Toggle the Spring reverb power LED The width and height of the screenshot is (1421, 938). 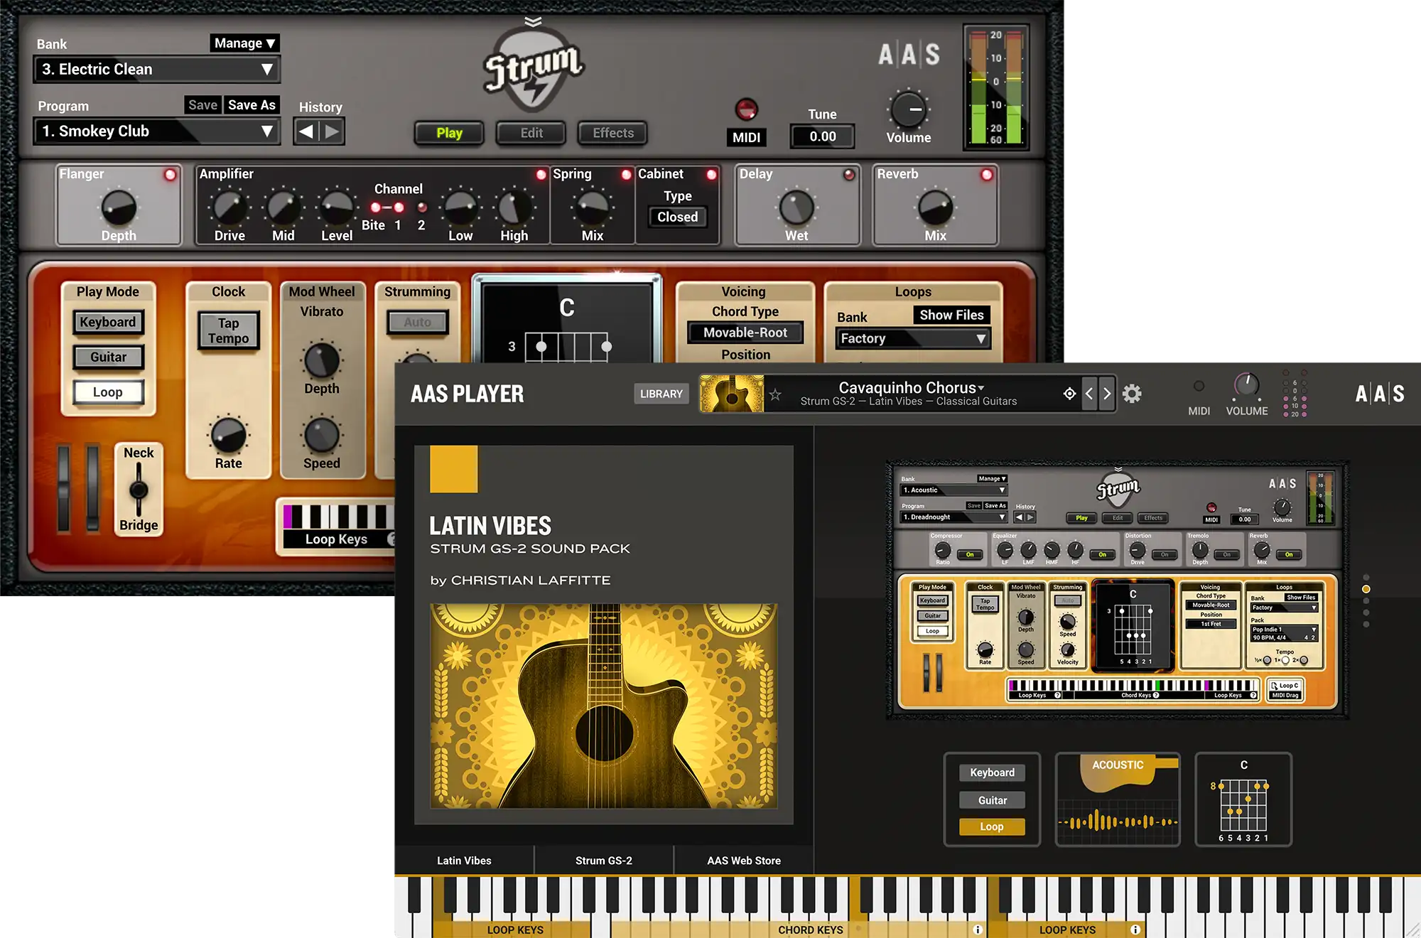[x=626, y=175]
